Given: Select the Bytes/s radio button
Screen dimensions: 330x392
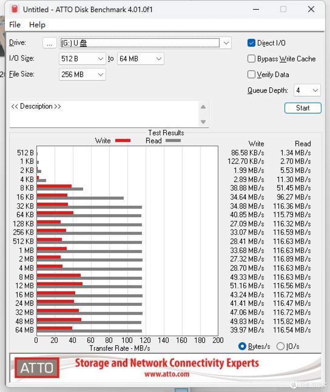Looking at the screenshot, I should click(242, 346).
